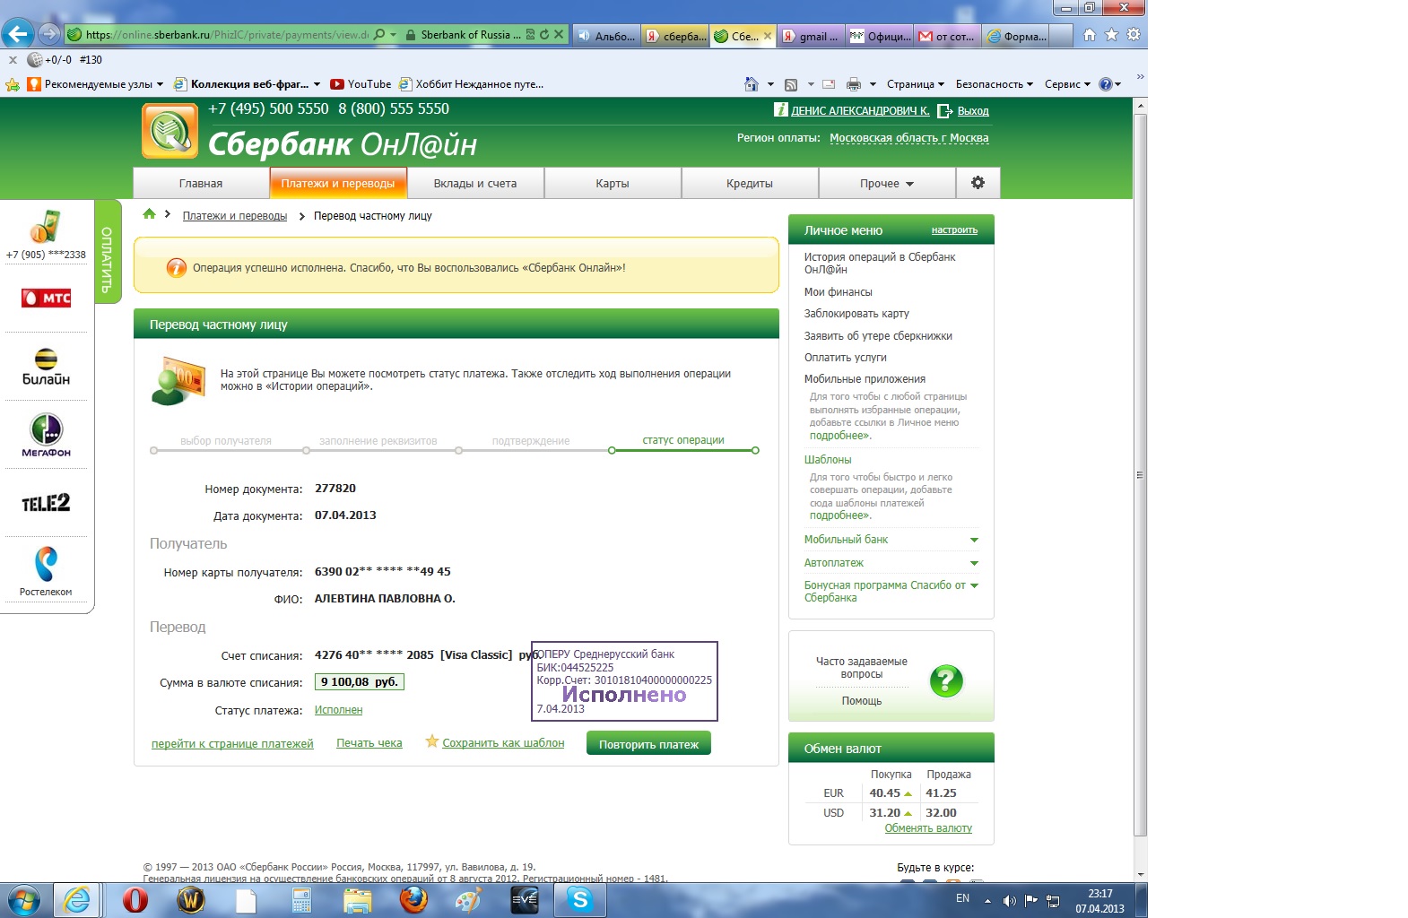Select the MegaFon operator logo
This screenshot has height=918, width=1408.
click(46, 435)
